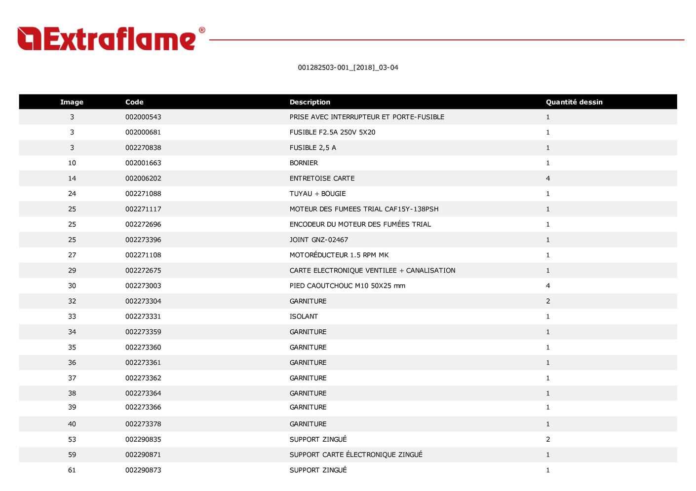Screen dimensions: 696x491
Task: Click the Extraflame logo
Action: point(107,39)
